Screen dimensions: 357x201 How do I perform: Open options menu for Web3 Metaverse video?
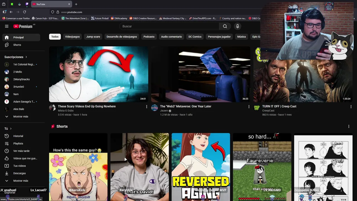pyautogui.click(x=249, y=107)
